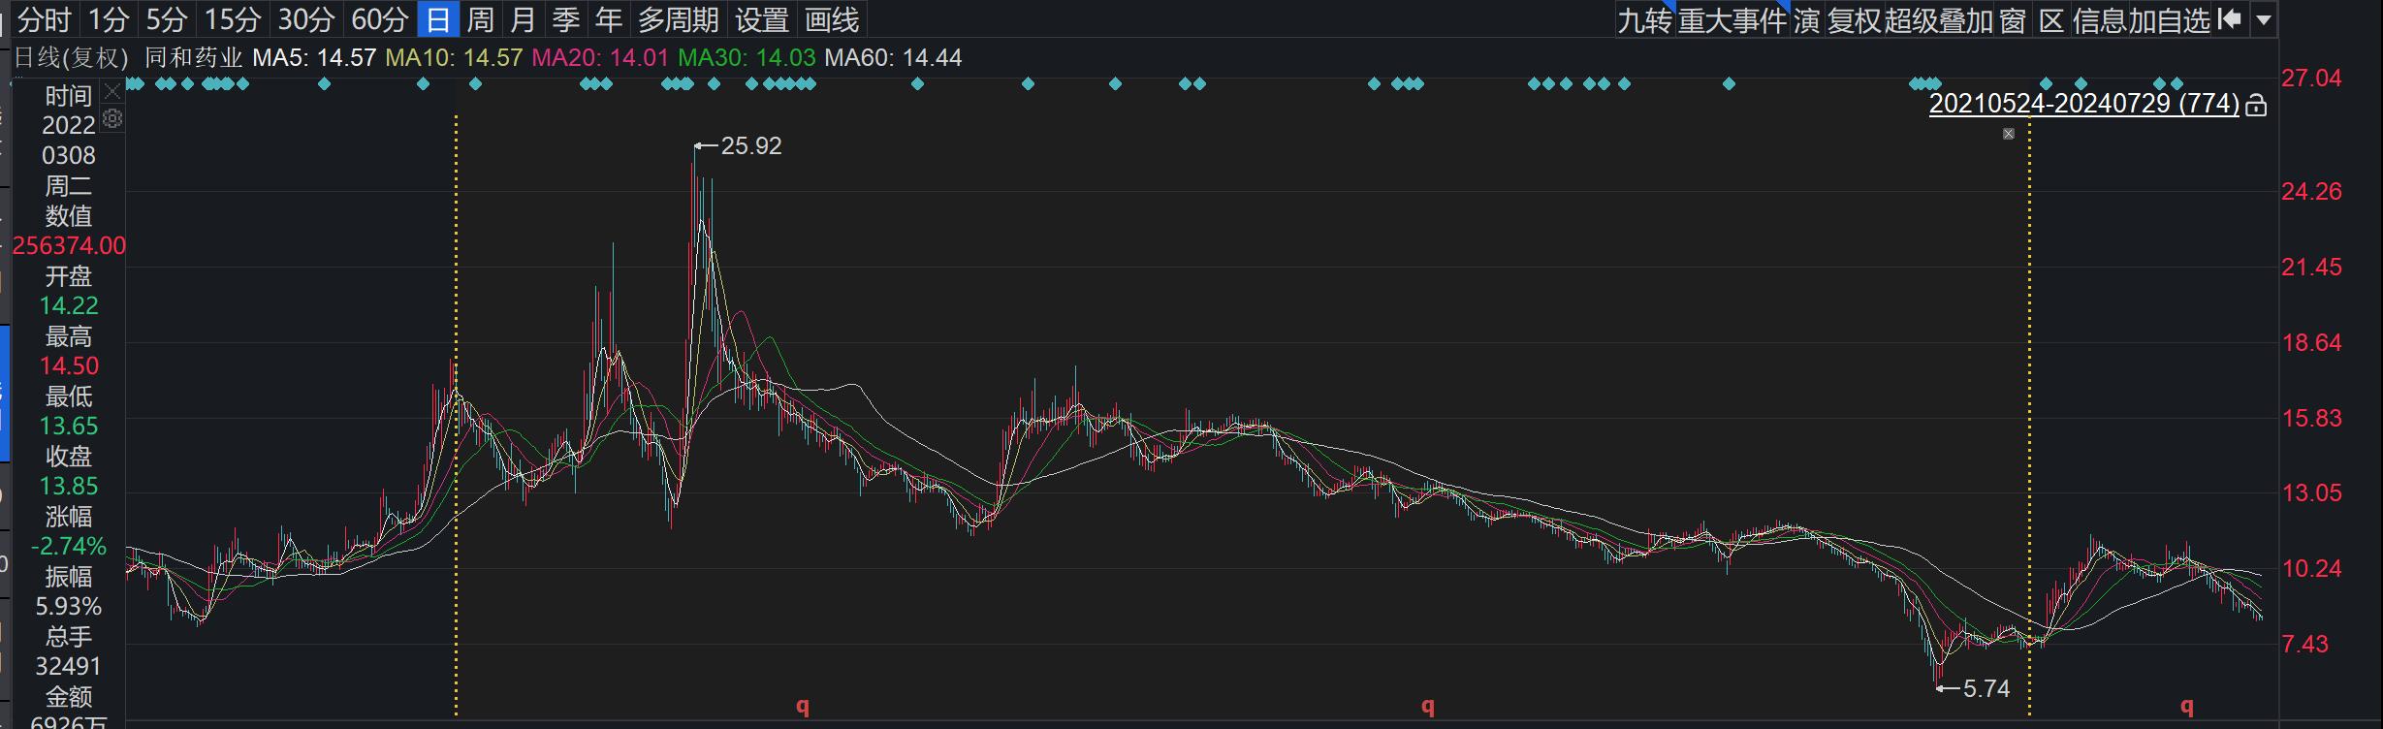Toggle the lock icon beside date range
This screenshot has height=729, width=2383.
[x=2256, y=105]
